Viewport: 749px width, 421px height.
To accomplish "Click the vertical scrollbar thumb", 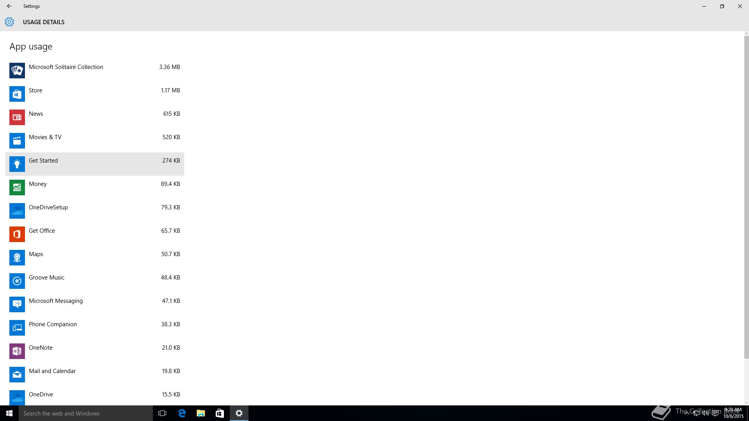I will click(746, 197).
